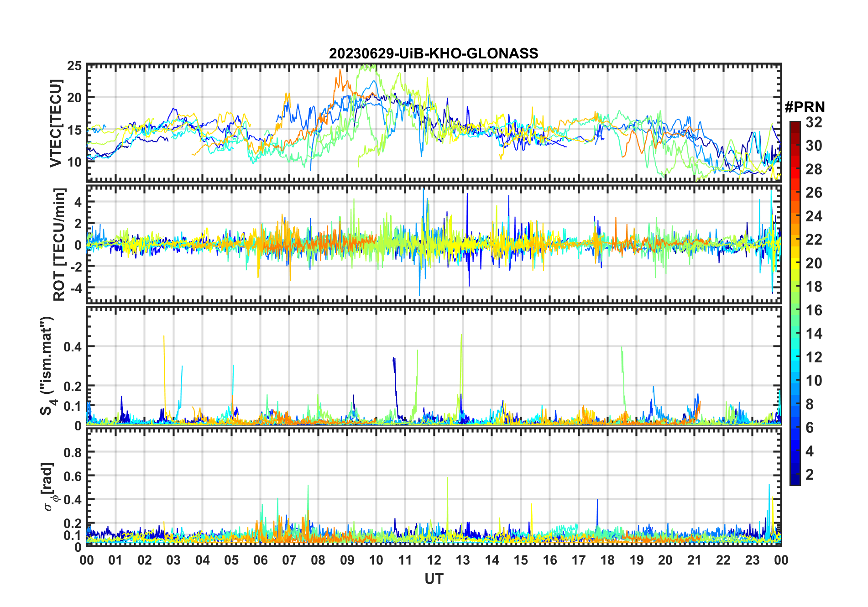Click the 23 hour tick label on x-axis
Image resolution: width=868 pixels, height=607 pixels.
coord(752,560)
